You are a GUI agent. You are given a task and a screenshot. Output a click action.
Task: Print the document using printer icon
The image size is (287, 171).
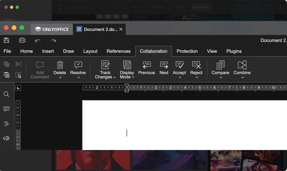click(x=22, y=40)
